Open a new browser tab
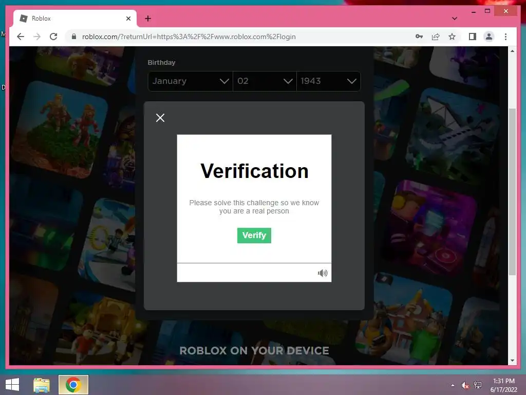Viewport: 526px width, 395px height. (148, 19)
